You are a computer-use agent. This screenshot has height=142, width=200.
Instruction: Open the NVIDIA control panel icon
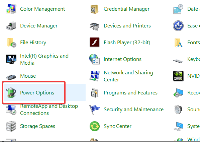tap(178, 76)
